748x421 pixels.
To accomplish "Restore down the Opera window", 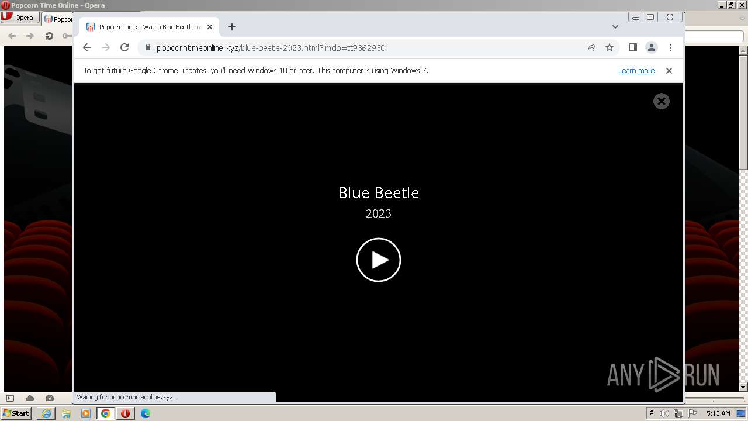I will [x=730, y=5].
